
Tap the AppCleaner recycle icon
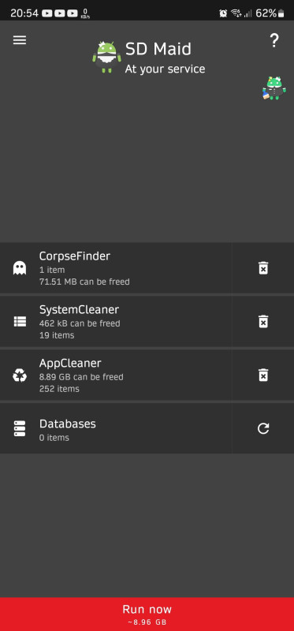(x=19, y=375)
